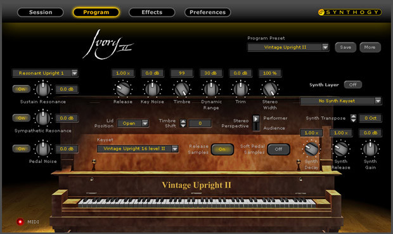Click the Synth Decay knob
Image resolution: width=393 pixels, height=234 pixels.
[311, 149]
